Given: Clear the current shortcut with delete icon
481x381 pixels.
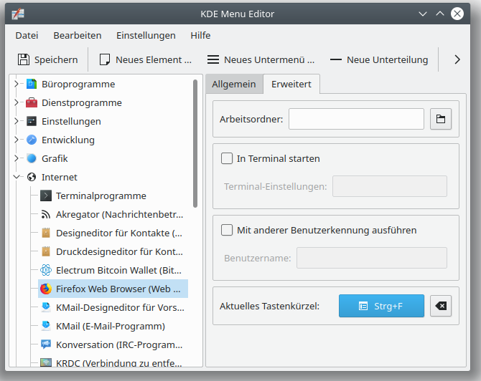Looking at the screenshot, I should pyautogui.click(x=441, y=307).
